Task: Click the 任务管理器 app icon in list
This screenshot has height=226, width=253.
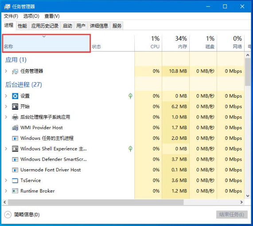Action: (x=15, y=71)
